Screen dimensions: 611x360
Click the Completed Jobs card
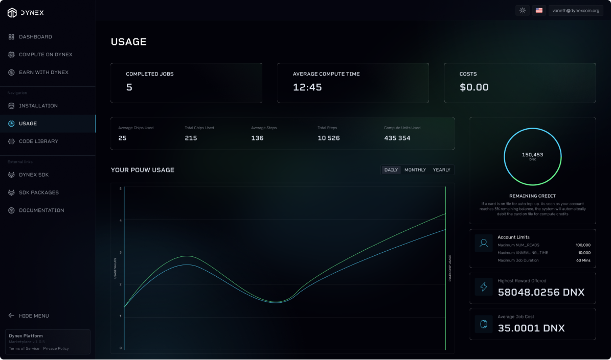(x=186, y=83)
